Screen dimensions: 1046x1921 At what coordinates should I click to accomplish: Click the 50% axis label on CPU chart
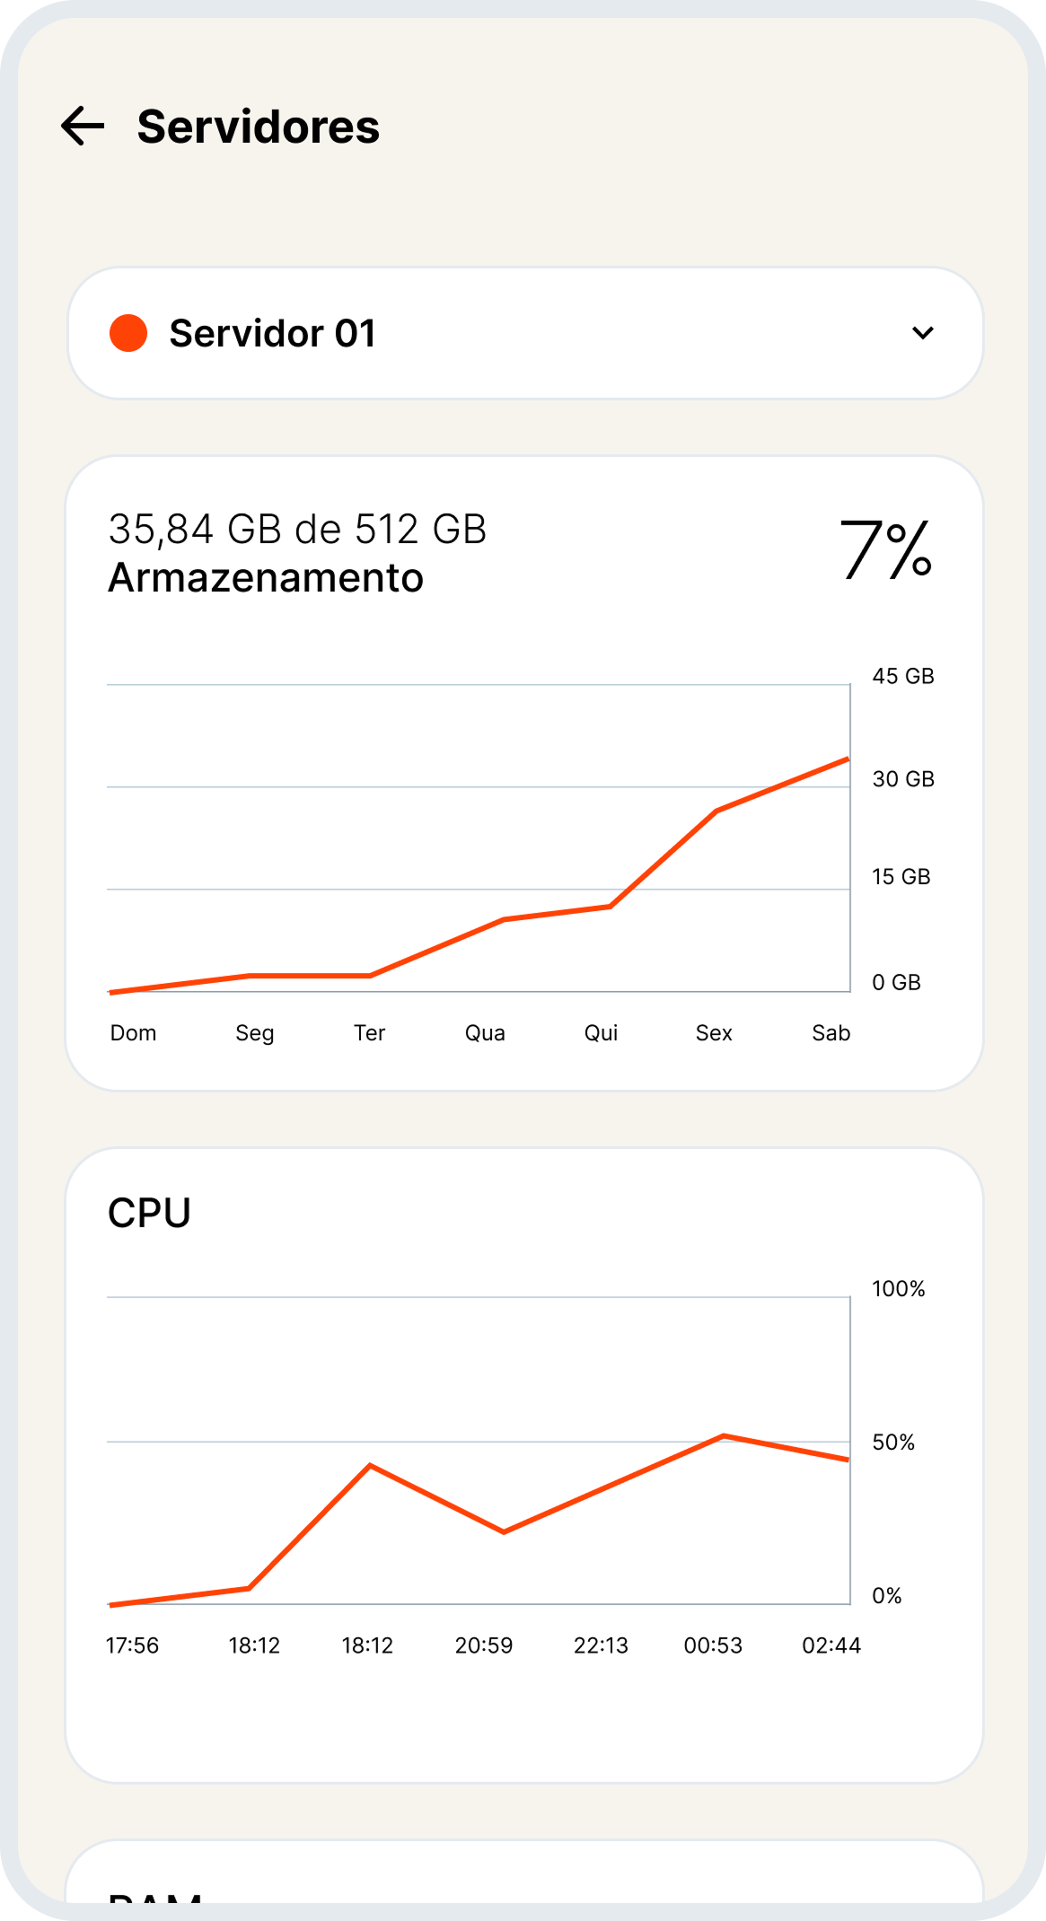click(x=893, y=1442)
